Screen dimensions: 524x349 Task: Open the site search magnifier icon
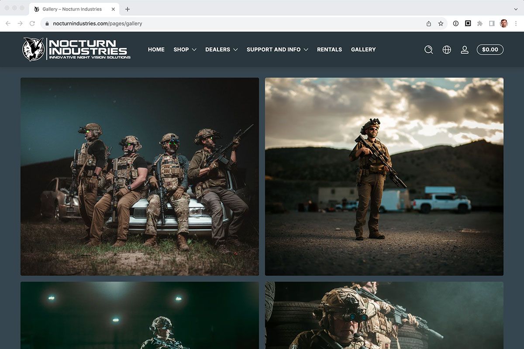429,50
